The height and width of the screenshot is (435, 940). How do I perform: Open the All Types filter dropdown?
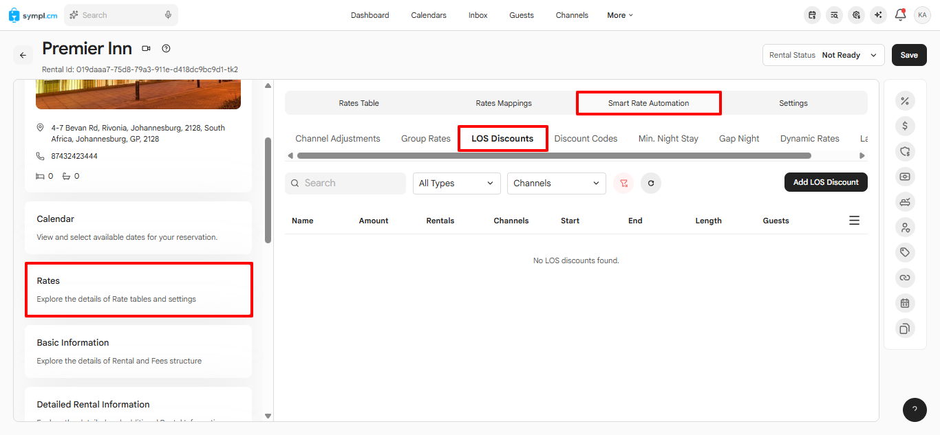tap(456, 183)
